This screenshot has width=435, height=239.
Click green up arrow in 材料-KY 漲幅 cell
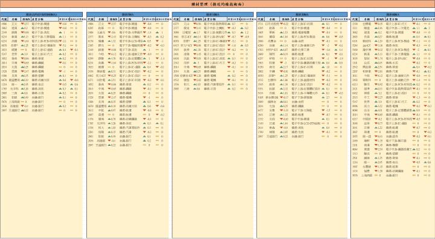[x=282, y=50]
